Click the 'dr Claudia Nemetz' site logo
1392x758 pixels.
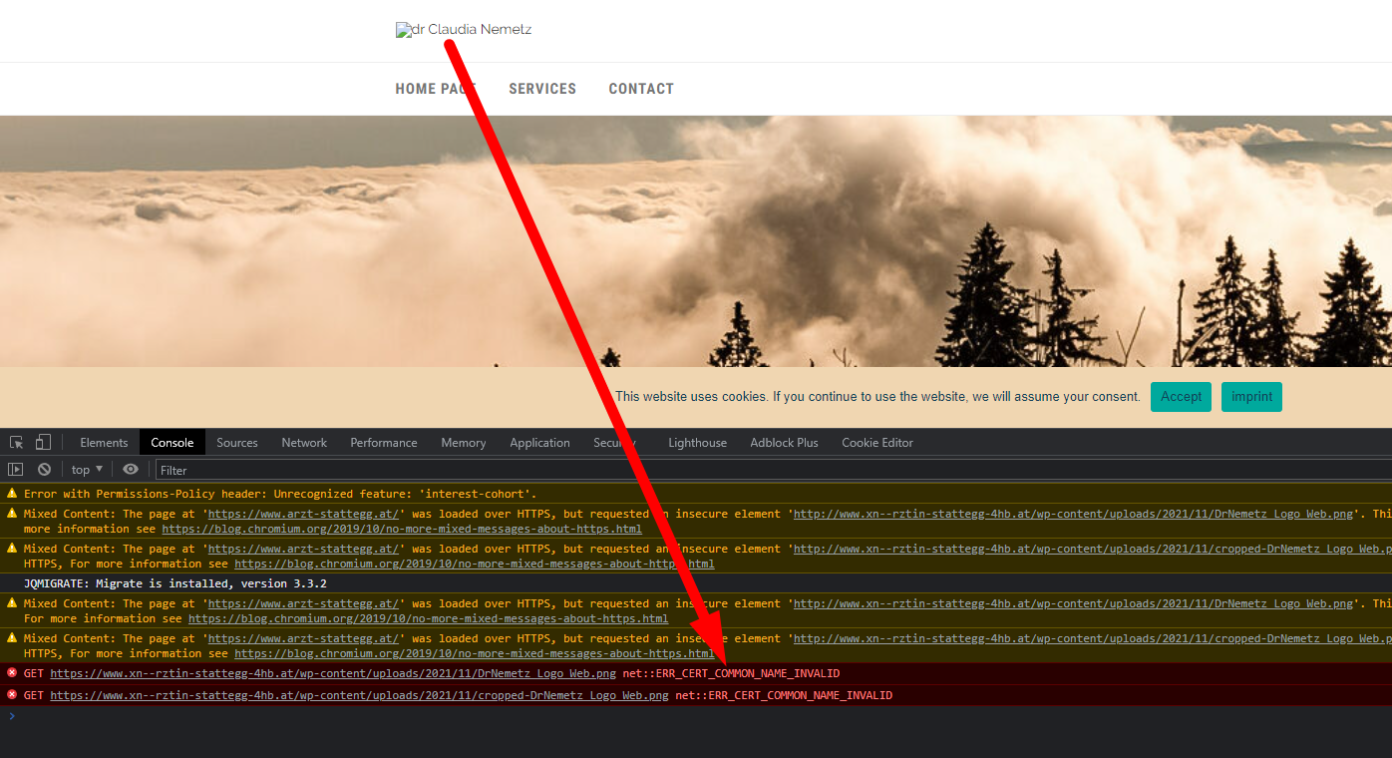[464, 30]
